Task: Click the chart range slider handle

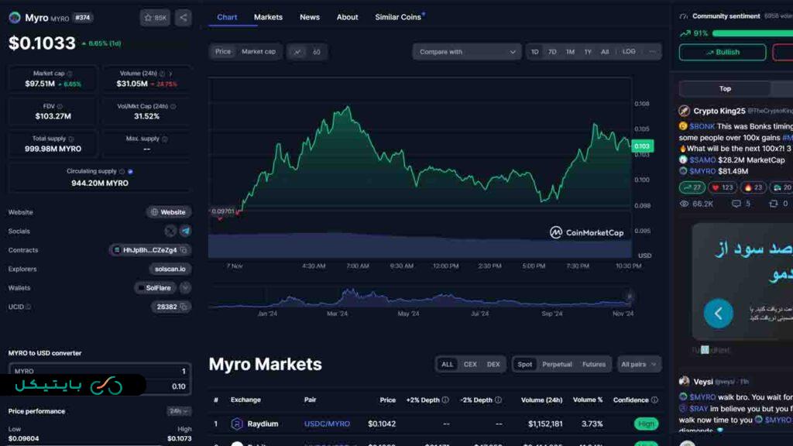Action: click(x=629, y=297)
